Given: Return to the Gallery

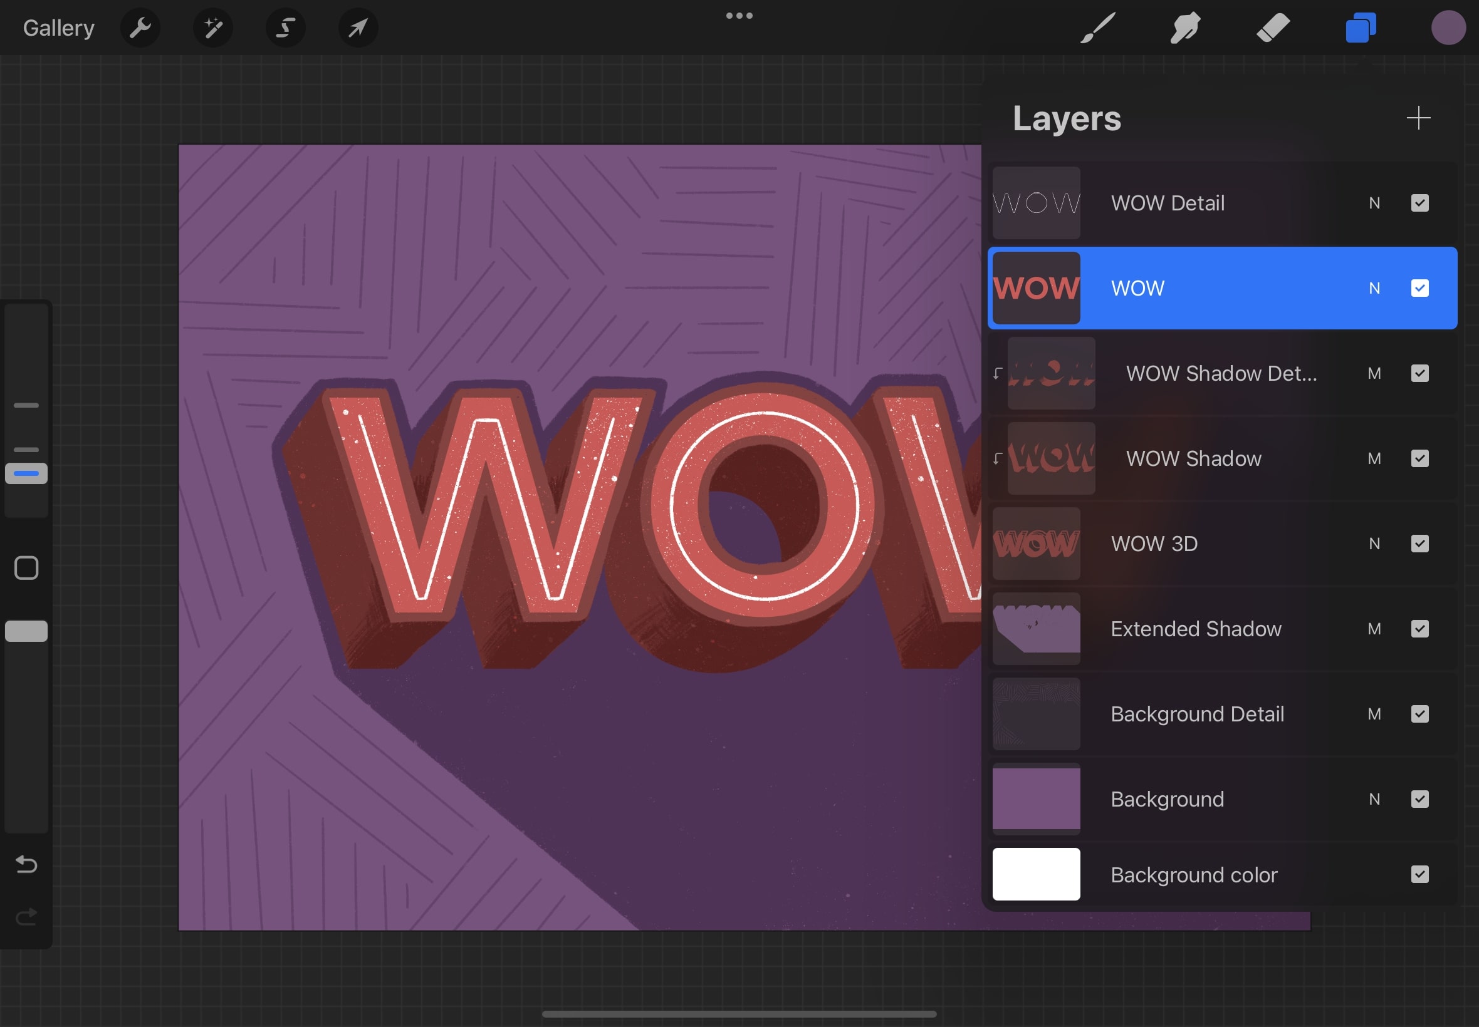Looking at the screenshot, I should coord(58,27).
